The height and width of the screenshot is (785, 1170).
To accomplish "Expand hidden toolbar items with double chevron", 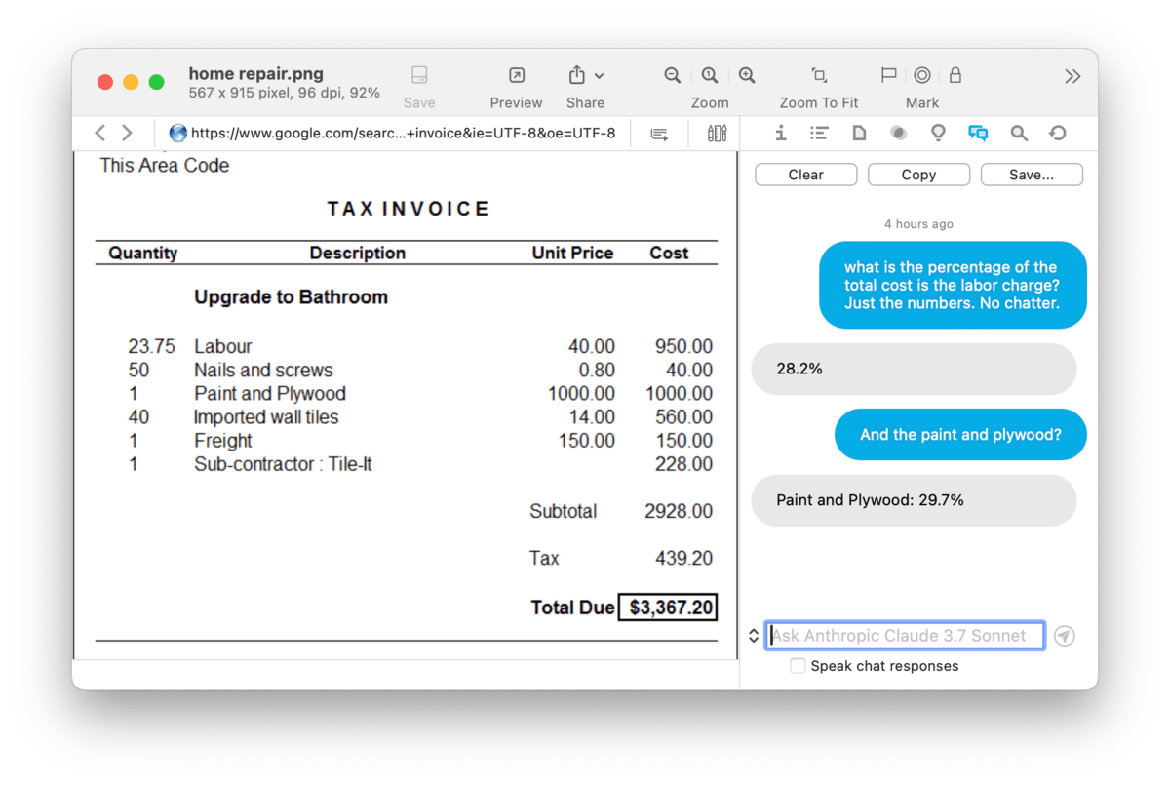I will [x=1072, y=76].
